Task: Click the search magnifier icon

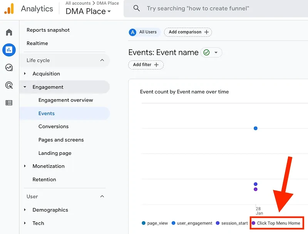Action: pos(137,8)
